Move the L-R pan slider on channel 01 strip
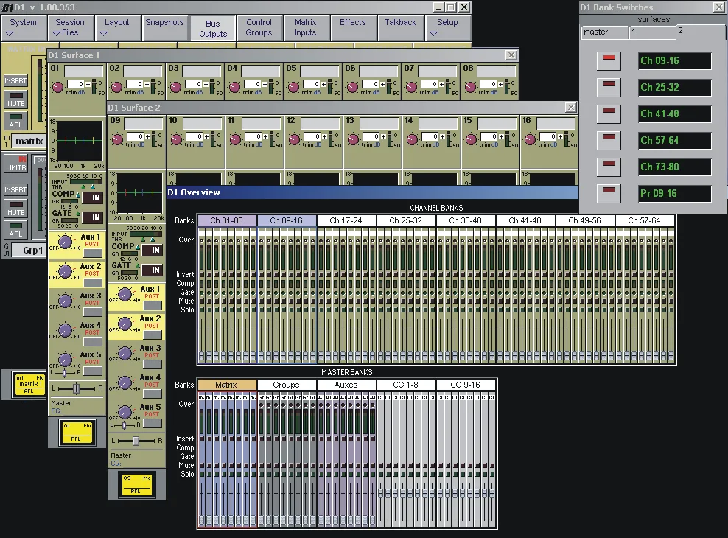Viewport: 728px width, 538px height. [77, 388]
